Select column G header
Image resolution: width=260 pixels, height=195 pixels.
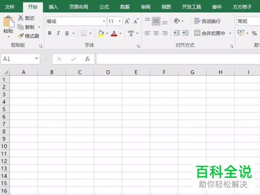192,72
